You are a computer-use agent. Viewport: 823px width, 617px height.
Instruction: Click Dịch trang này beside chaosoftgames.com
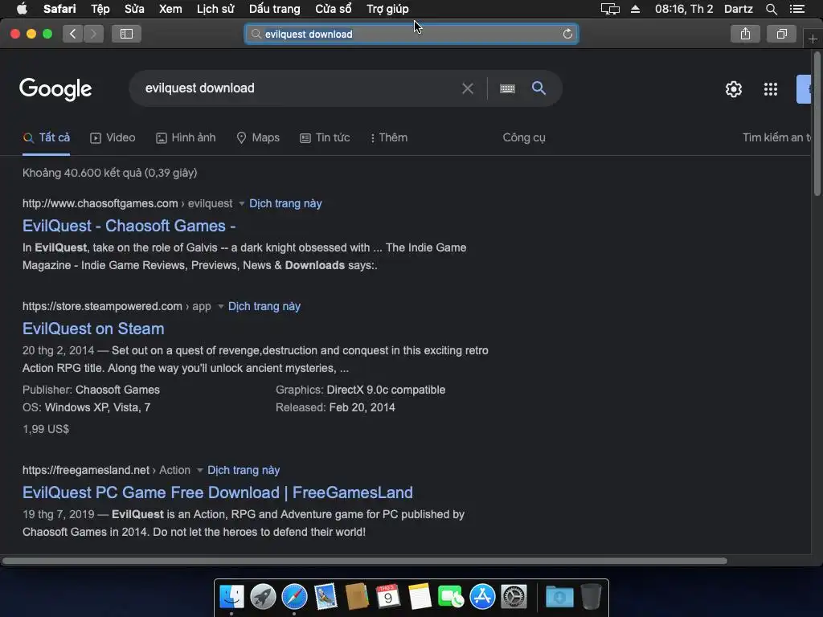tap(285, 203)
